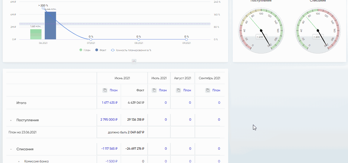The width and height of the screenshot is (348, 163).
Task: Click the Поступления row label
Action: [x=28, y=120]
